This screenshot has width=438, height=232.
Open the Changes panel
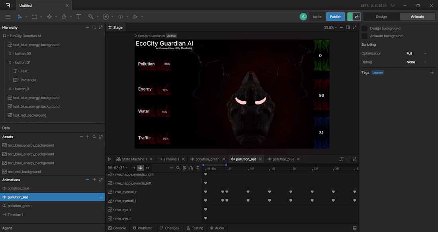click(x=170, y=228)
